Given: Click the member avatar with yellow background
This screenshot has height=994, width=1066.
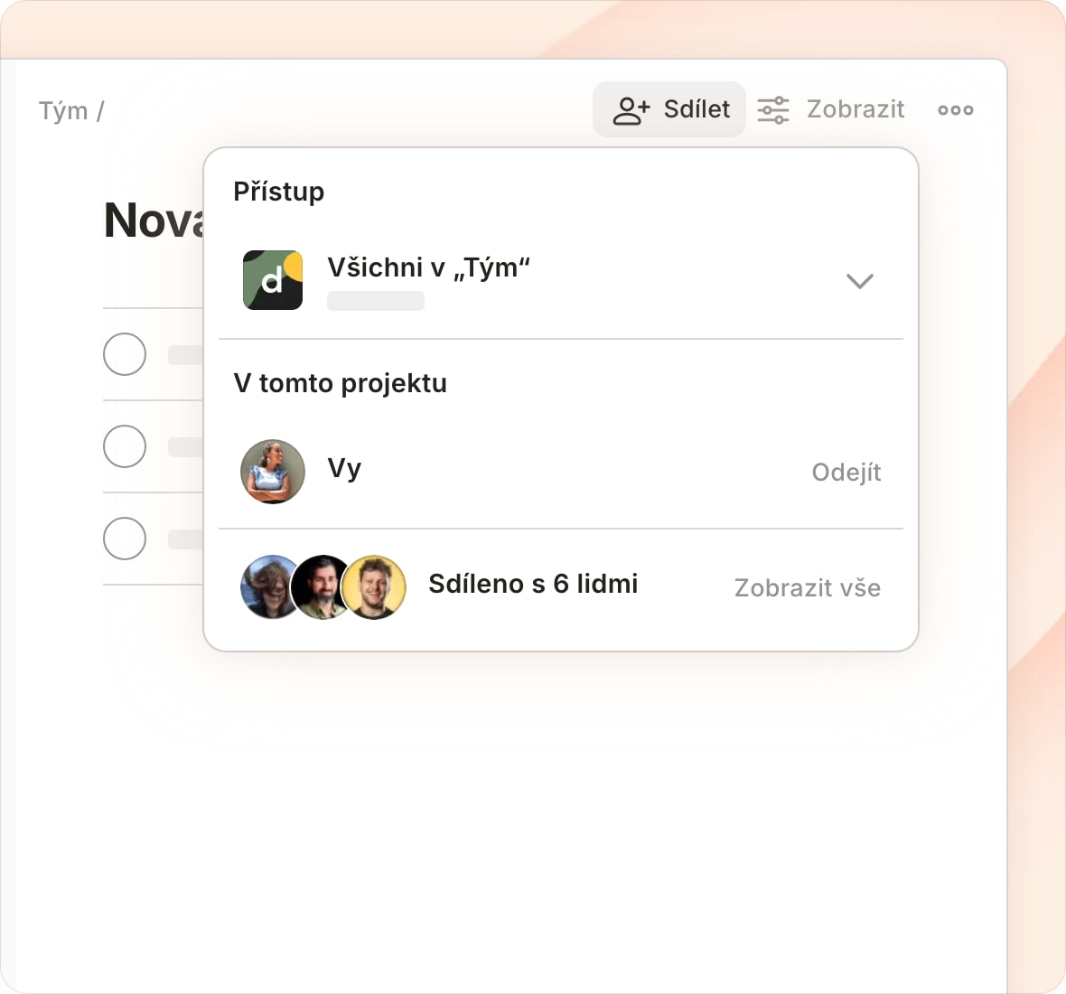Looking at the screenshot, I should click(374, 586).
